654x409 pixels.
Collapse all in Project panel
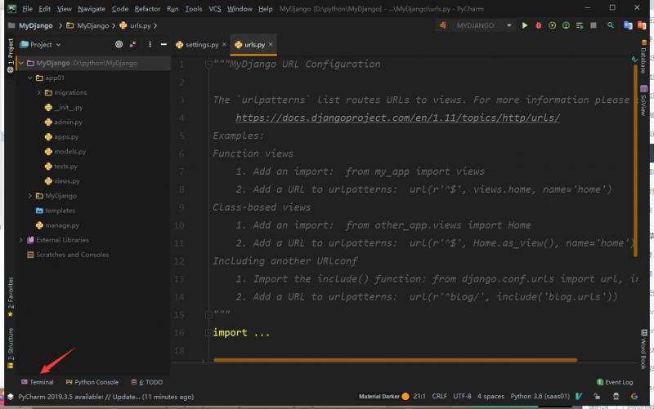[132, 44]
